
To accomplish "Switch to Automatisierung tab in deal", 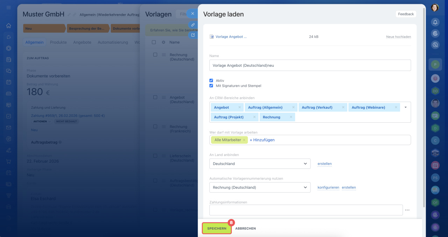I will [x=113, y=42].
